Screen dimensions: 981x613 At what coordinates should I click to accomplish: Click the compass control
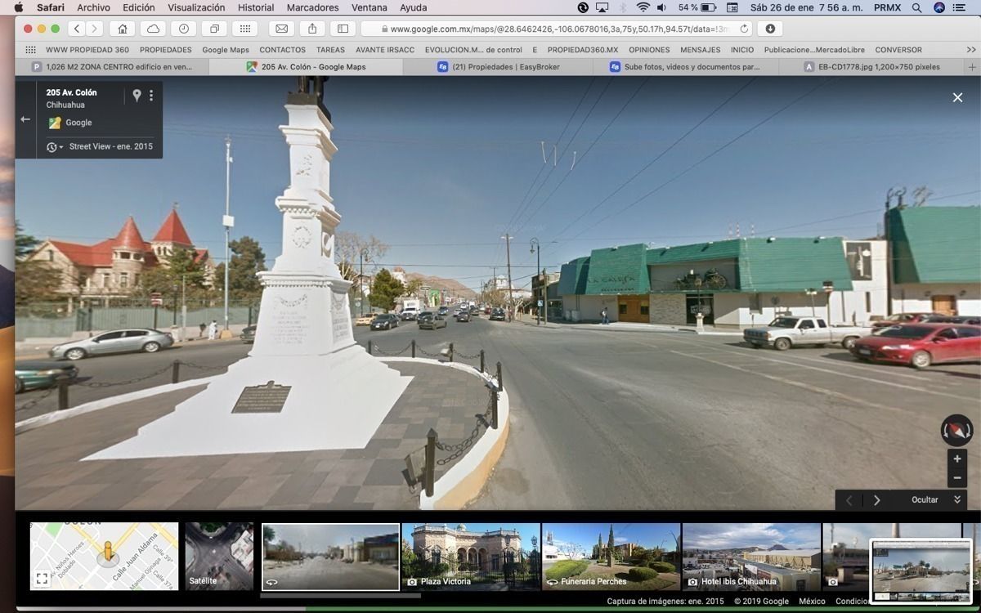coord(956,430)
